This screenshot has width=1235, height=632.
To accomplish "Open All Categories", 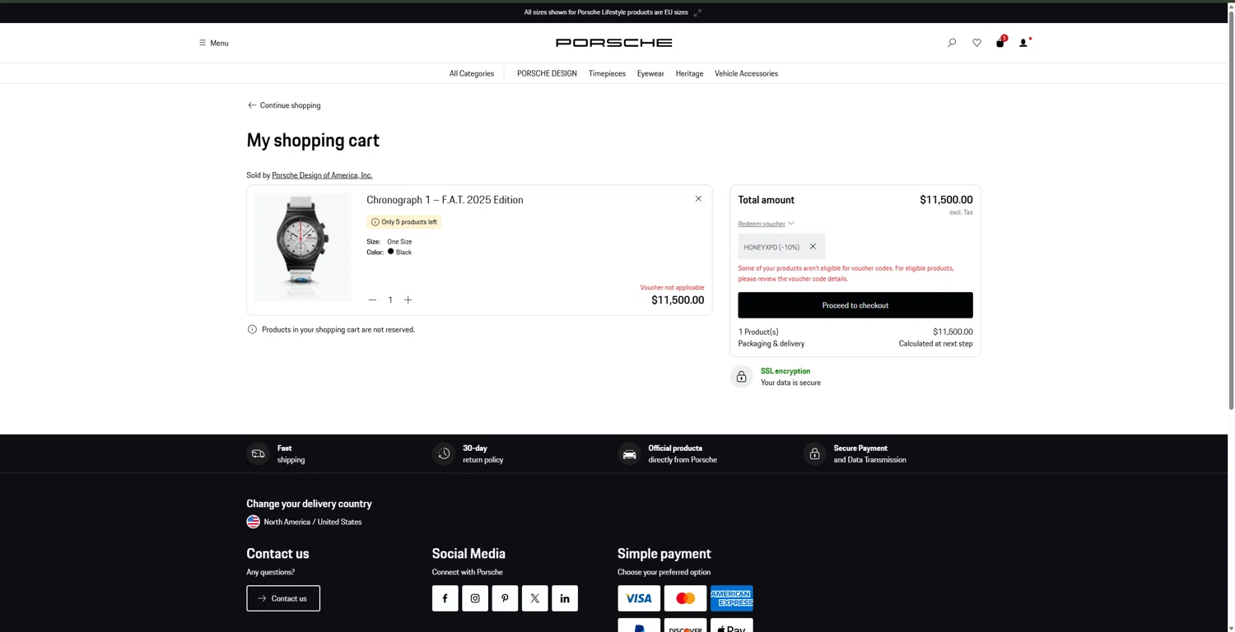I will [472, 73].
